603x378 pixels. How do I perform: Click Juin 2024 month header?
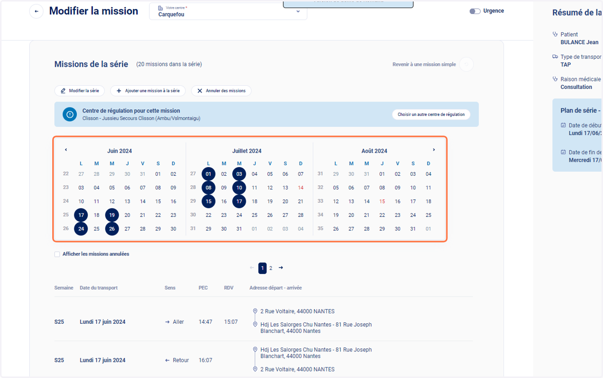click(120, 151)
